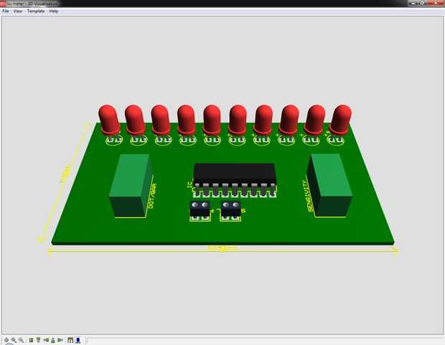Switch to the front view icon
Image resolution: width=445 pixels, height=345 pixels.
click(x=38, y=340)
